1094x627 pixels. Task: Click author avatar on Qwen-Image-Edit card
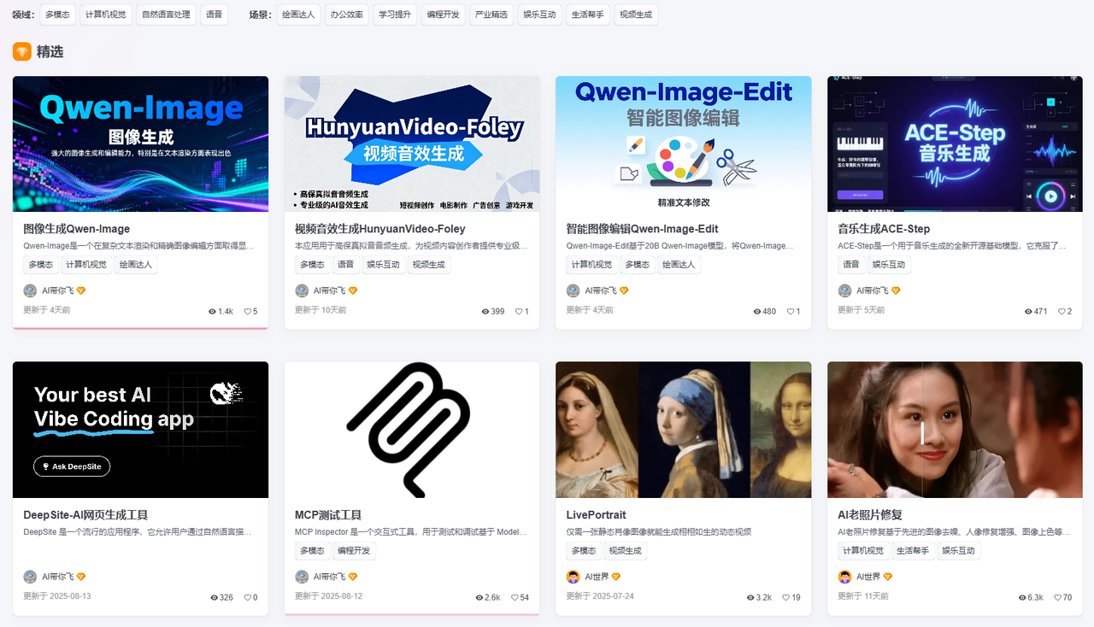tap(573, 290)
